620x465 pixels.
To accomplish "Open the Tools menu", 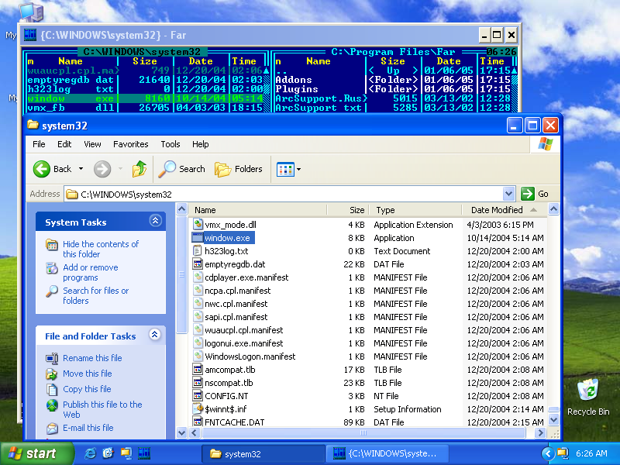I will 170,144.
